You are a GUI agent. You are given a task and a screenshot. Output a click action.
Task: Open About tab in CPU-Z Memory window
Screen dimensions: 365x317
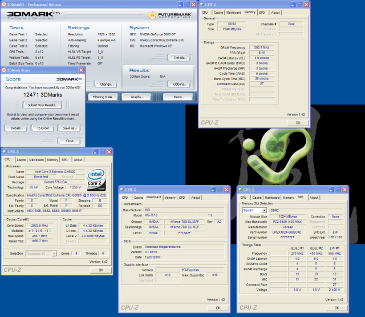point(275,13)
